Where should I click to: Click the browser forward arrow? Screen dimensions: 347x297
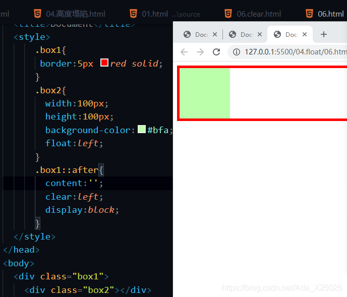coord(200,52)
